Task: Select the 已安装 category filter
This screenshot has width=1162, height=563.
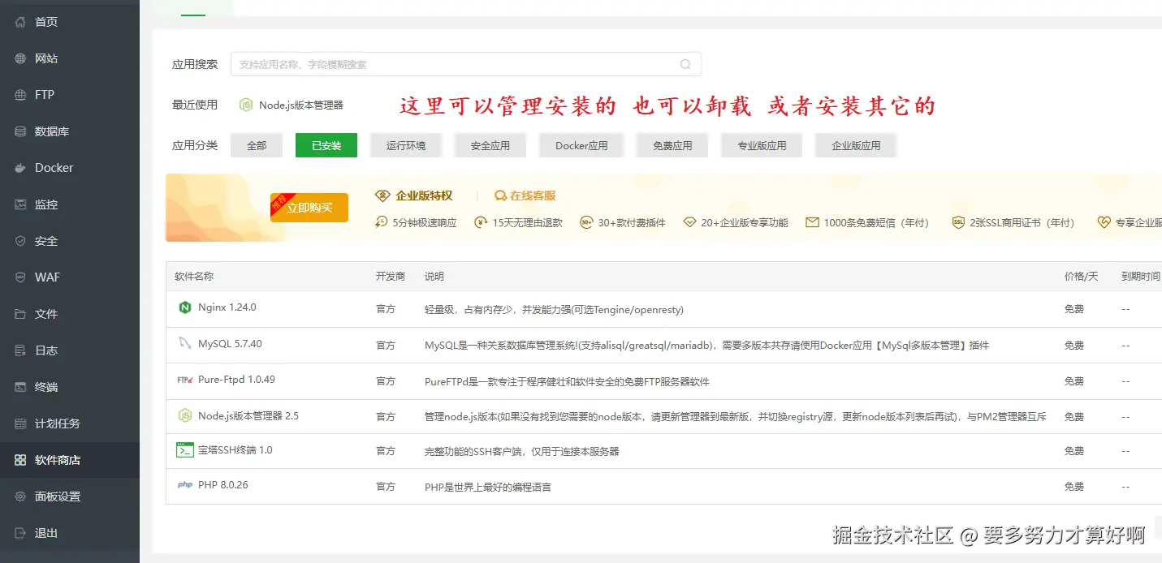Action: [x=326, y=145]
